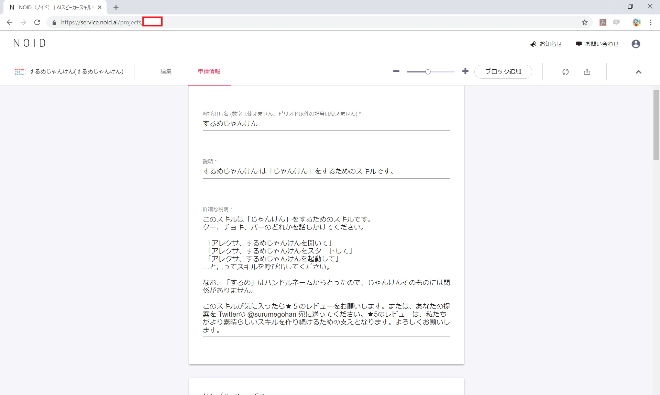The width and height of the screenshot is (660, 395).
Task: Click the browser forward arrow
Action: click(x=23, y=22)
